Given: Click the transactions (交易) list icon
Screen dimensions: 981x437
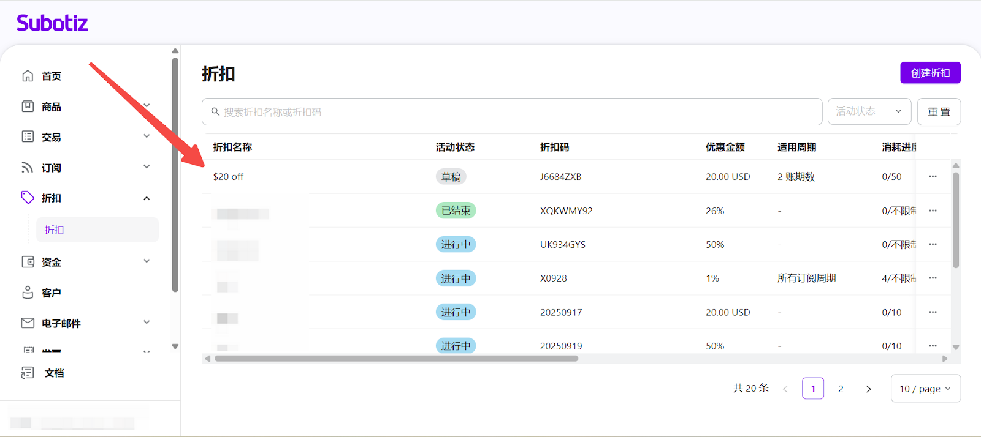Looking at the screenshot, I should click(x=28, y=136).
